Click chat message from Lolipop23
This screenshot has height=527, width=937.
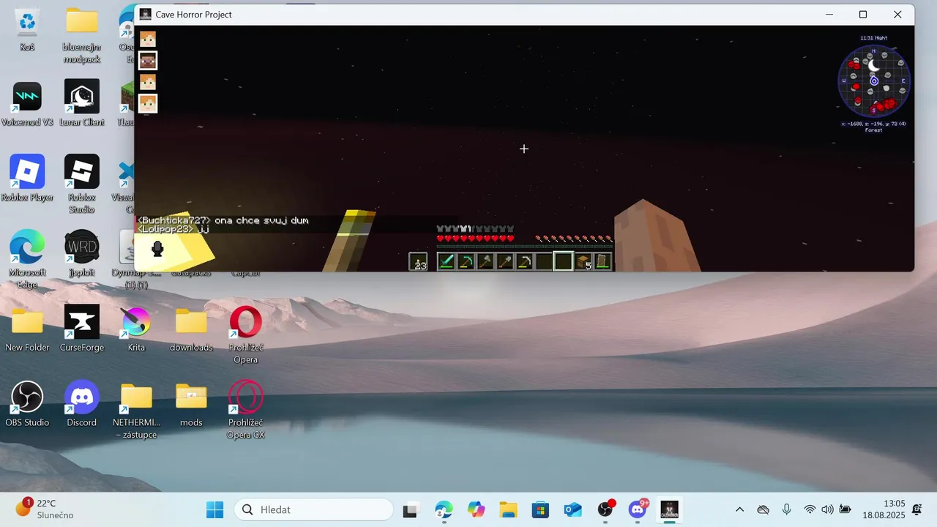point(173,229)
